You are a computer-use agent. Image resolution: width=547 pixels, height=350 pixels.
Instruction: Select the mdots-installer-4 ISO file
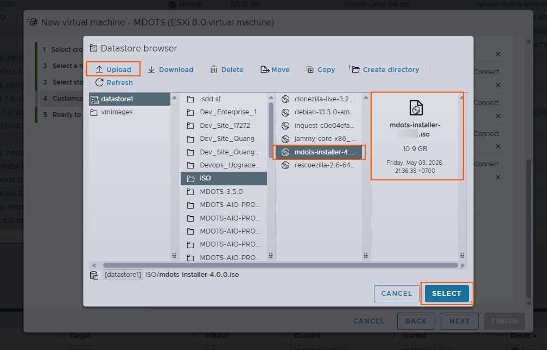coord(319,152)
